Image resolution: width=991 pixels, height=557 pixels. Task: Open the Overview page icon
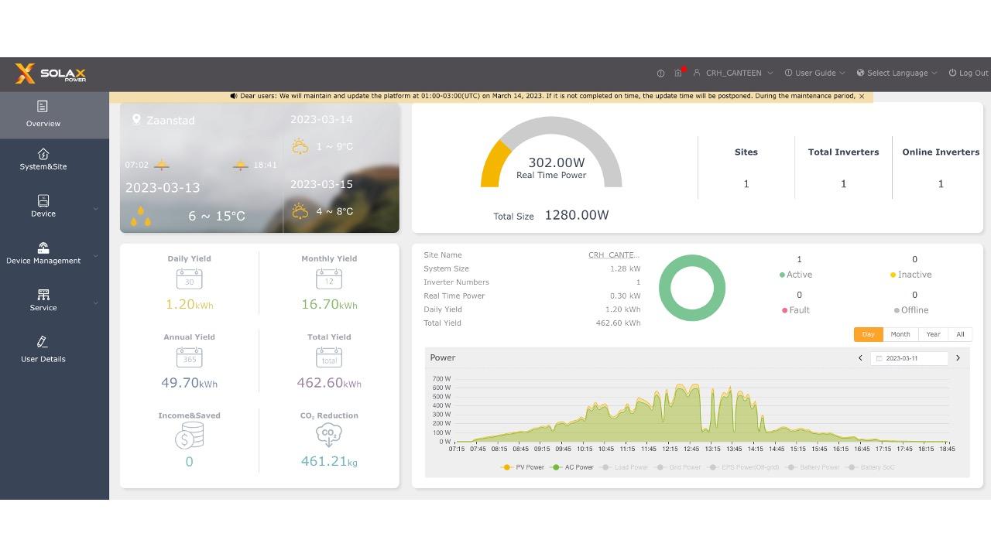click(43, 107)
